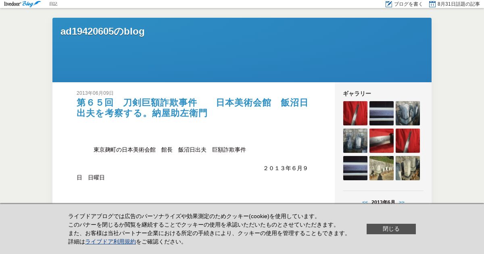The width and height of the screenshot is (484, 254).
Task: Open third gallery thumbnail, stone grave
Action: 408,113
